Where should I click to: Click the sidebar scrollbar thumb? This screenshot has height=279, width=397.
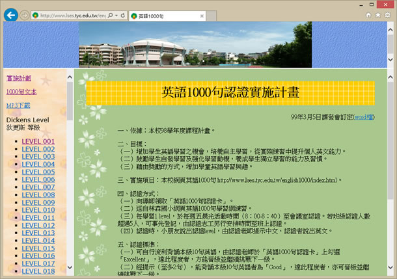coord(70,101)
